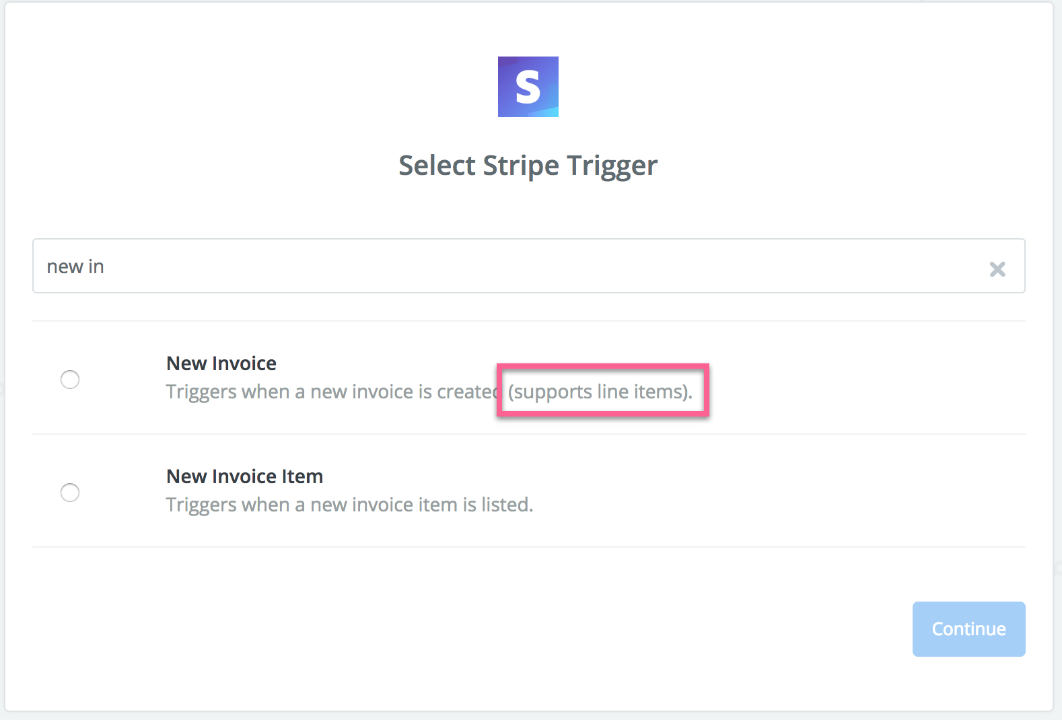Click the "Select Stripe Trigger" heading
Image resolution: width=1062 pixels, height=720 pixels.
click(x=528, y=166)
